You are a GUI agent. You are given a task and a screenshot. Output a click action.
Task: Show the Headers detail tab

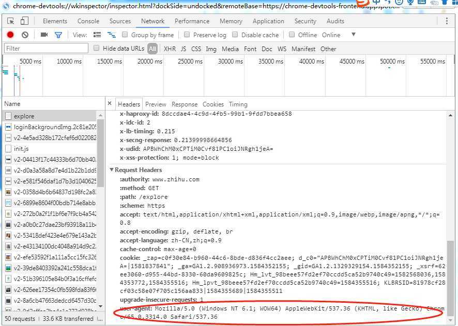click(129, 104)
